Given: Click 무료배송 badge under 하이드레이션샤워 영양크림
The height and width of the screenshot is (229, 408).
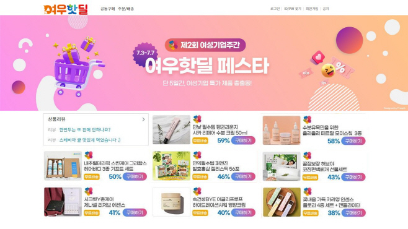Looking at the screenshot, I should 200,213.
